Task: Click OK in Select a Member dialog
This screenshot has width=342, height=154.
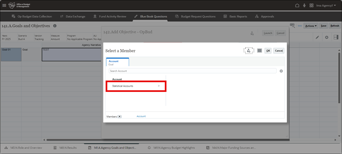Action: (x=268, y=51)
